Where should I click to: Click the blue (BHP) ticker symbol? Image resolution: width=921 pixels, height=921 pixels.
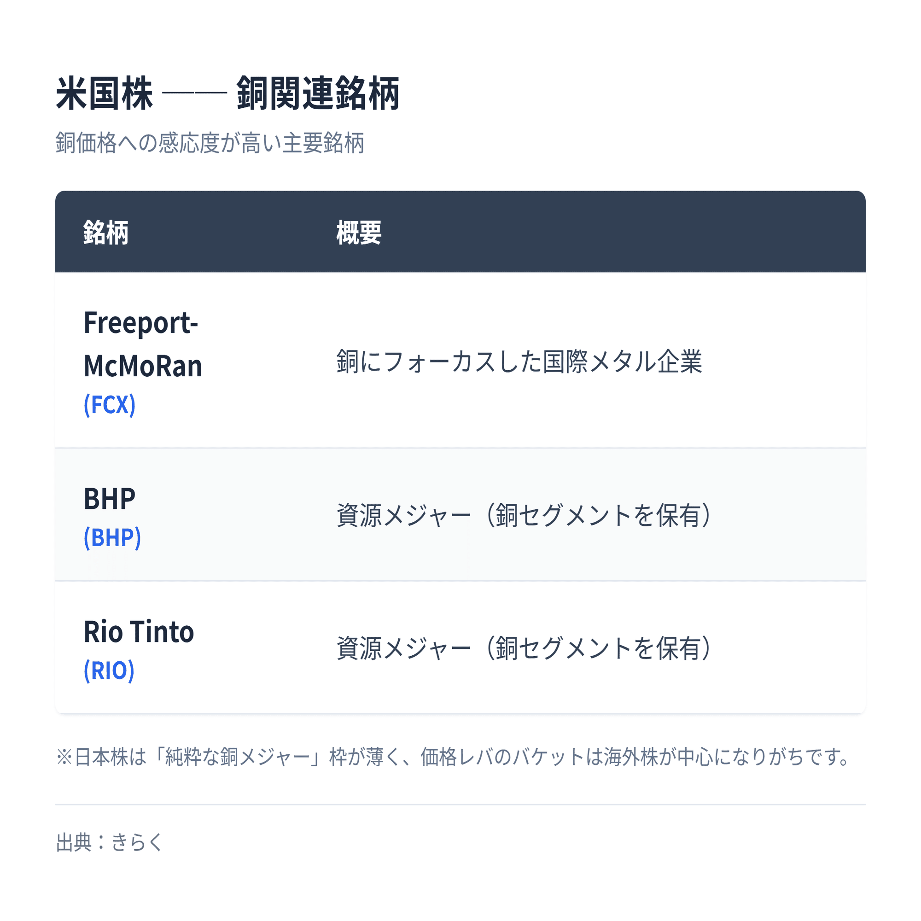[x=112, y=538]
